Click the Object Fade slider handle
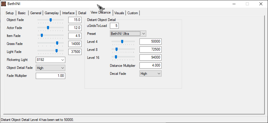The height and width of the screenshot is (123, 268). [x=51, y=20]
